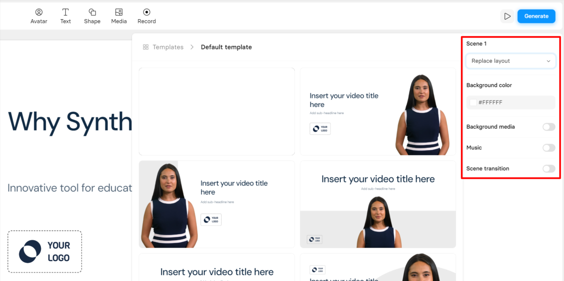The height and width of the screenshot is (281, 564).
Task: Click the breadcrumb chevron after Templates
Action: point(192,47)
